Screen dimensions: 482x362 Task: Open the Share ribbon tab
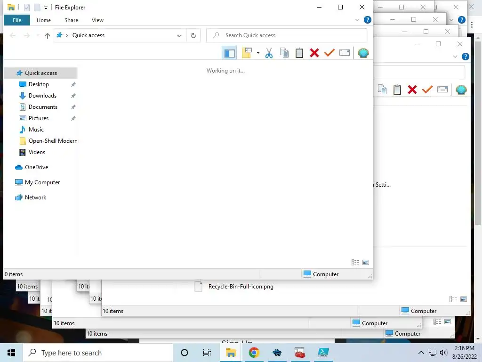point(71,20)
